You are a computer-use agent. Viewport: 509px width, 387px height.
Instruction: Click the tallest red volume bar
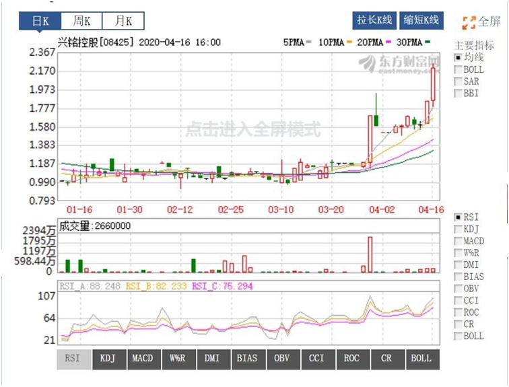[370, 254]
